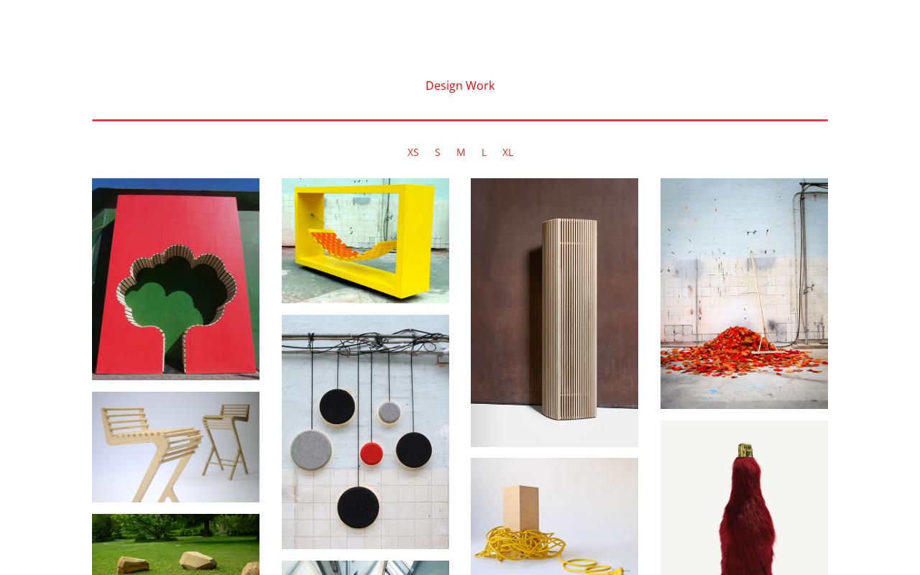This screenshot has height=575, width=920.
Task: Click the small red felt circle
Action: [x=371, y=454]
